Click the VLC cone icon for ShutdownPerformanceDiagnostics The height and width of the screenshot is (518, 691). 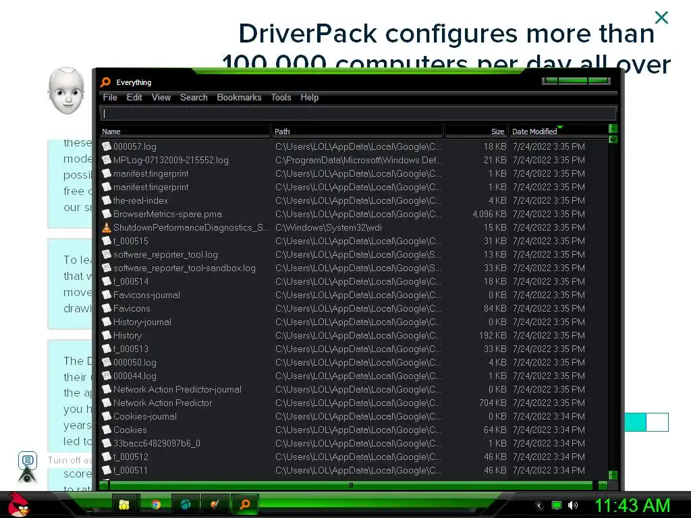pos(106,227)
